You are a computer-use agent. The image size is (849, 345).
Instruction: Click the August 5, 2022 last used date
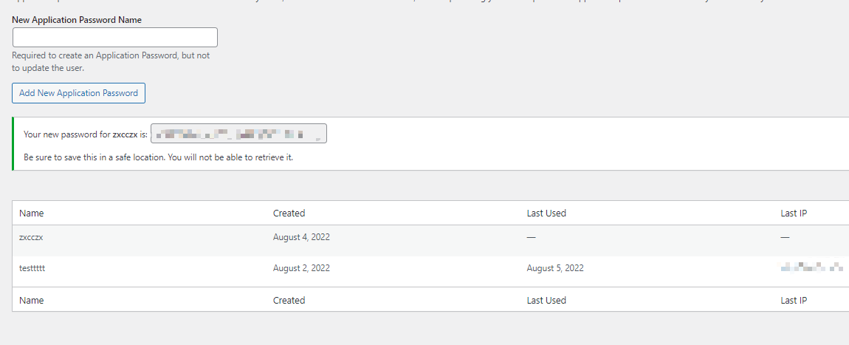[555, 268]
